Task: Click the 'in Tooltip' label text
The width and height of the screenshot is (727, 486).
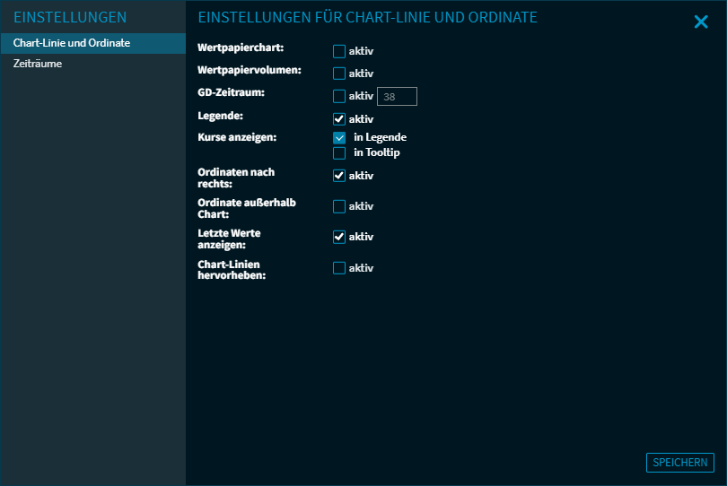Action: click(376, 153)
